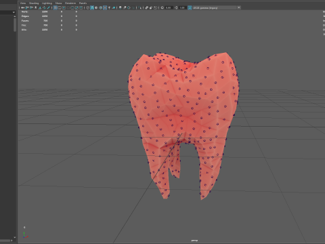Click the X-Ray Joints icon
This screenshot has width=325, height=244.
pyautogui.click(x=155, y=7)
